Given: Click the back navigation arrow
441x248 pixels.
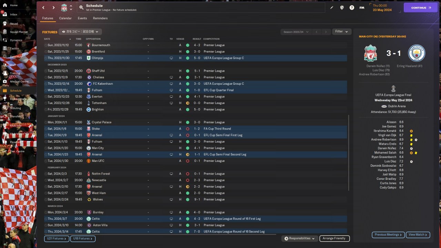Looking at the screenshot, I should point(43,8).
